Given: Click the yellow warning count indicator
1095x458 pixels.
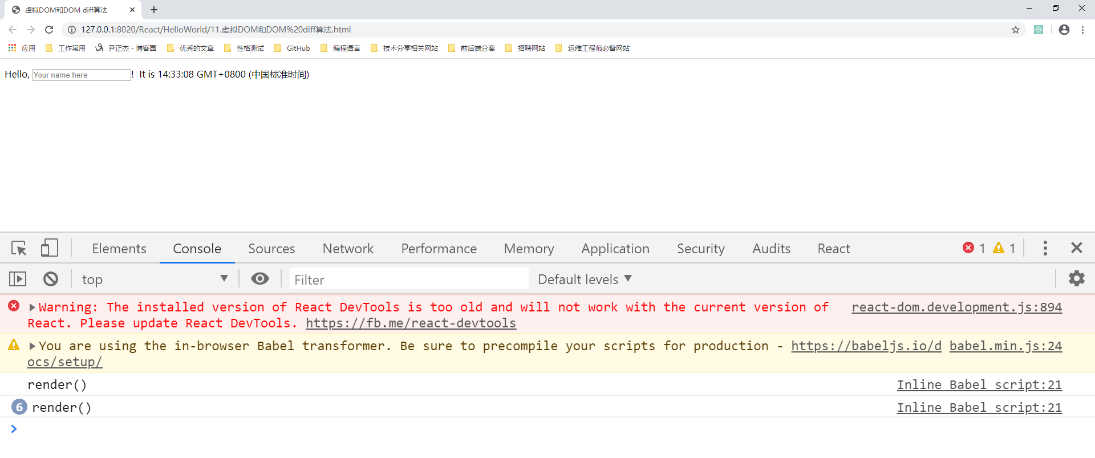Looking at the screenshot, I should coord(1004,248).
